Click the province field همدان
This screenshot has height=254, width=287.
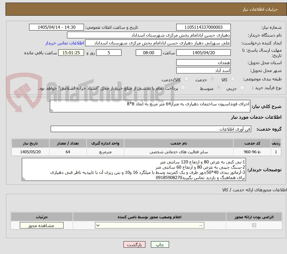click(x=203, y=62)
